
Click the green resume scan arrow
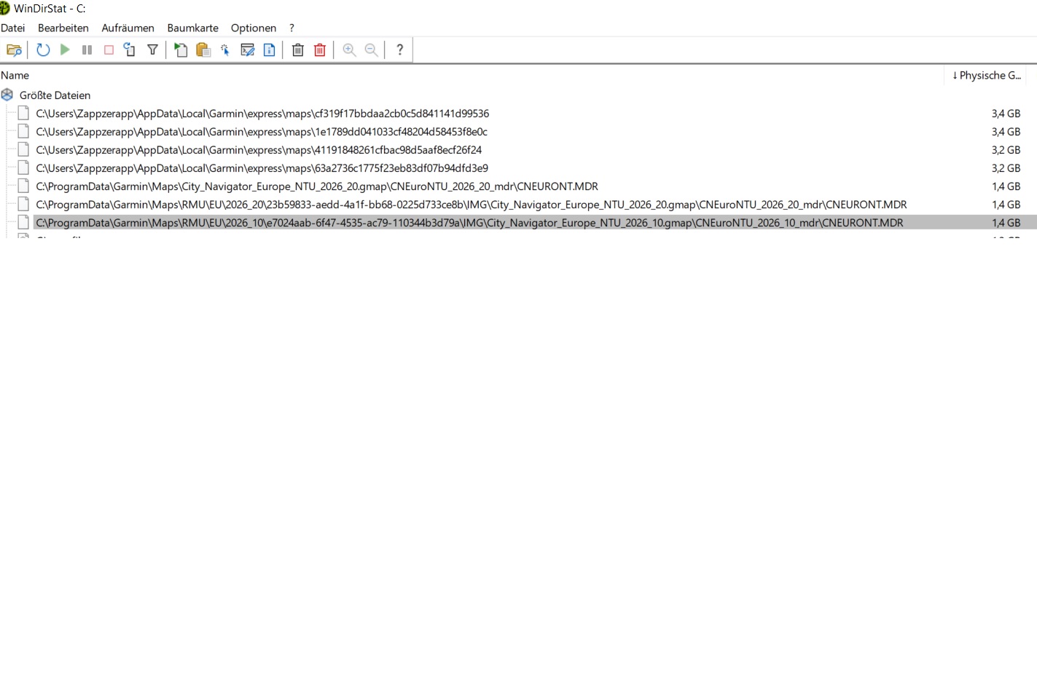tap(65, 50)
